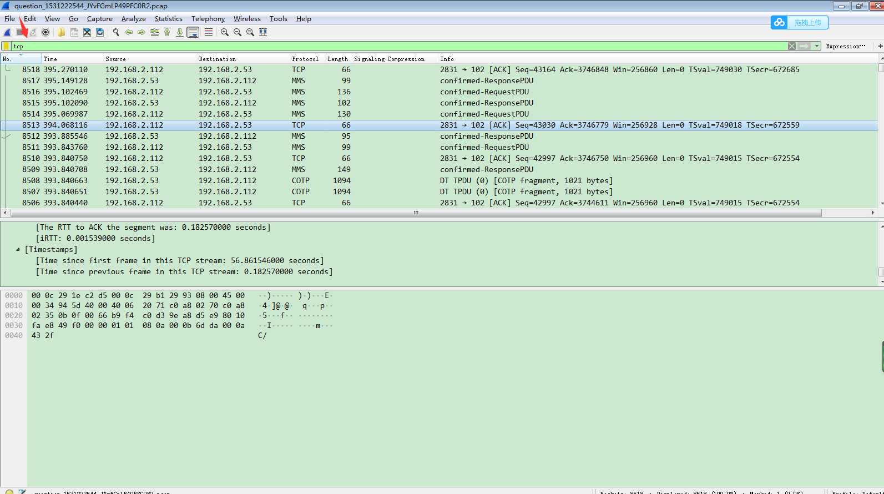Close this capture file icon
The image size is (884, 494).
tap(87, 32)
